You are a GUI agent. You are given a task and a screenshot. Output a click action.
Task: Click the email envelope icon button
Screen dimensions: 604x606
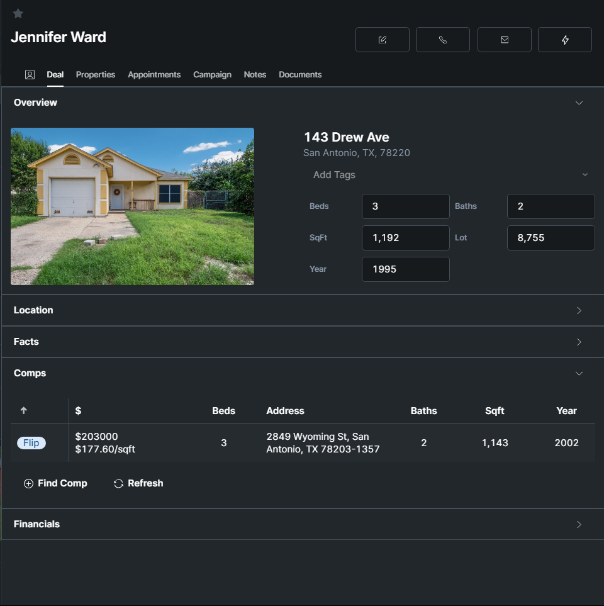point(505,40)
